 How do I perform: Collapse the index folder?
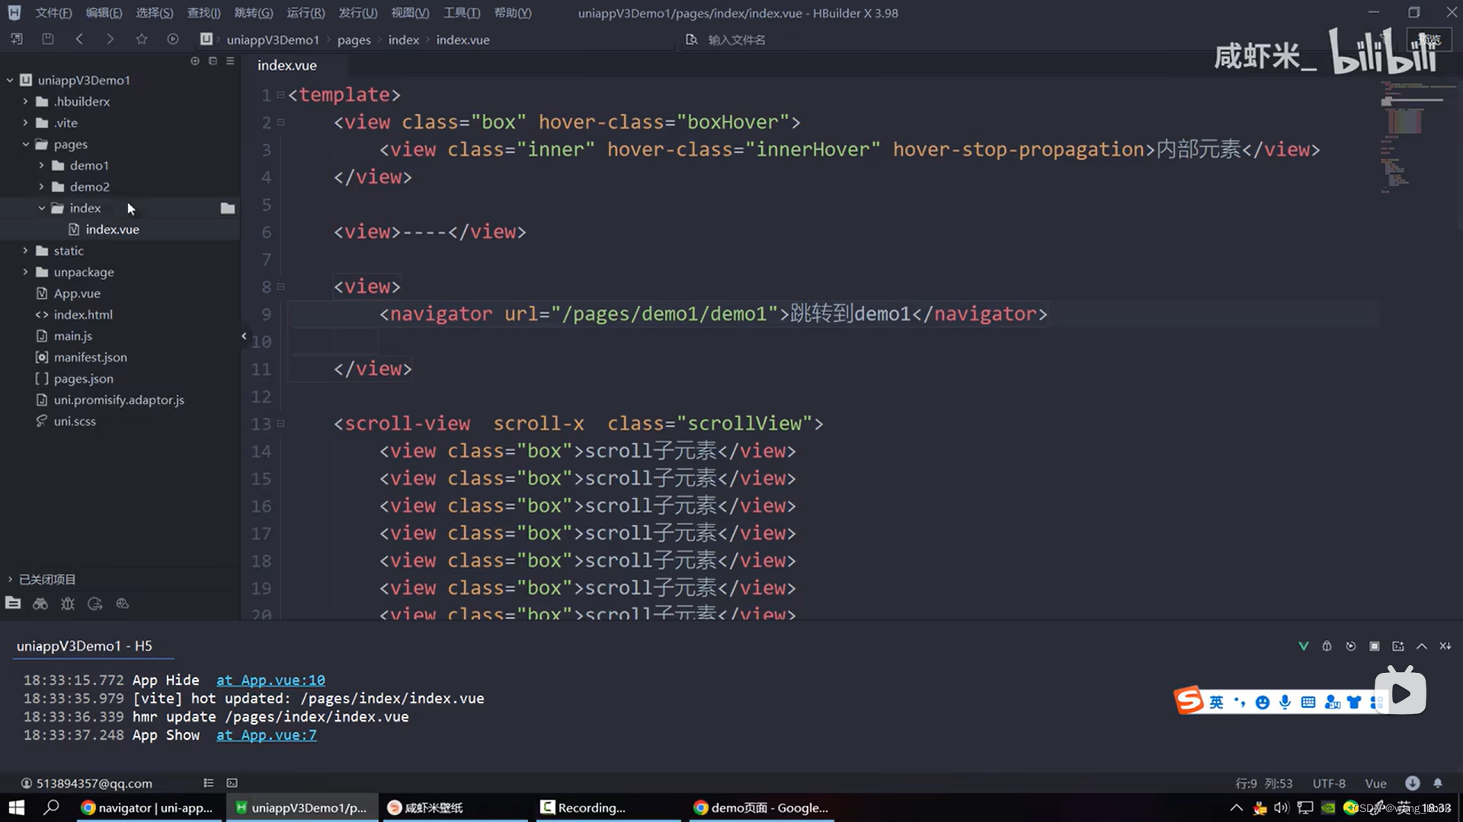click(41, 208)
